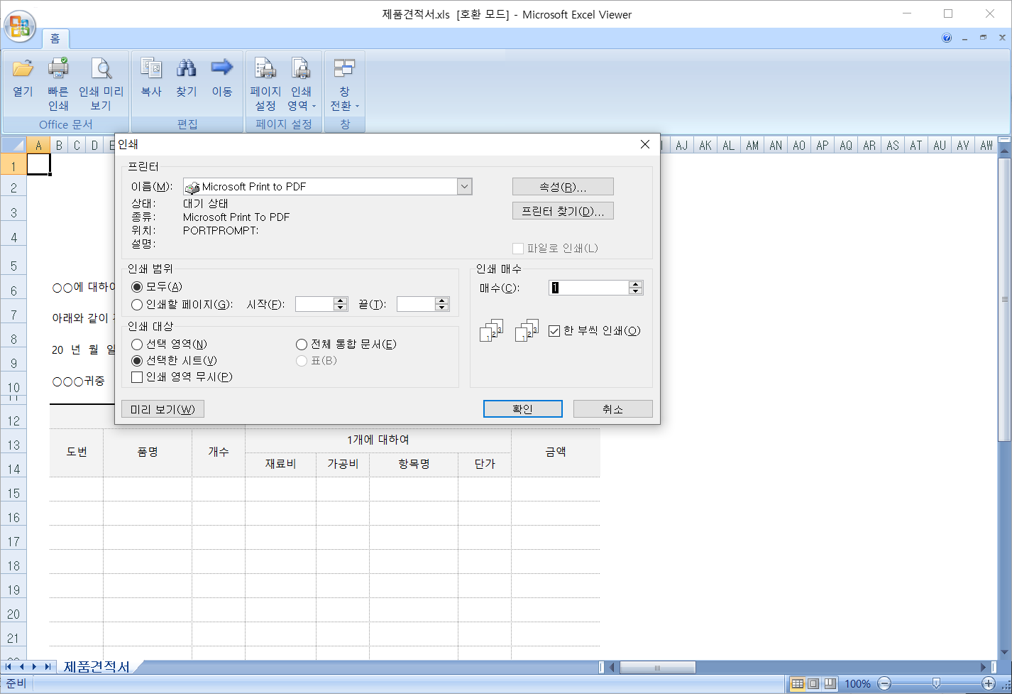Click the 금액 table header cell
The height and width of the screenshot is (694, 1012).
point(556,452)
